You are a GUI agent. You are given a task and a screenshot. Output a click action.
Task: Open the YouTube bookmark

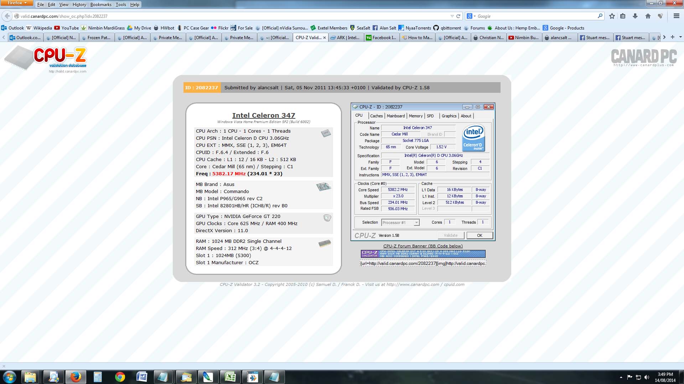point(67,28)
